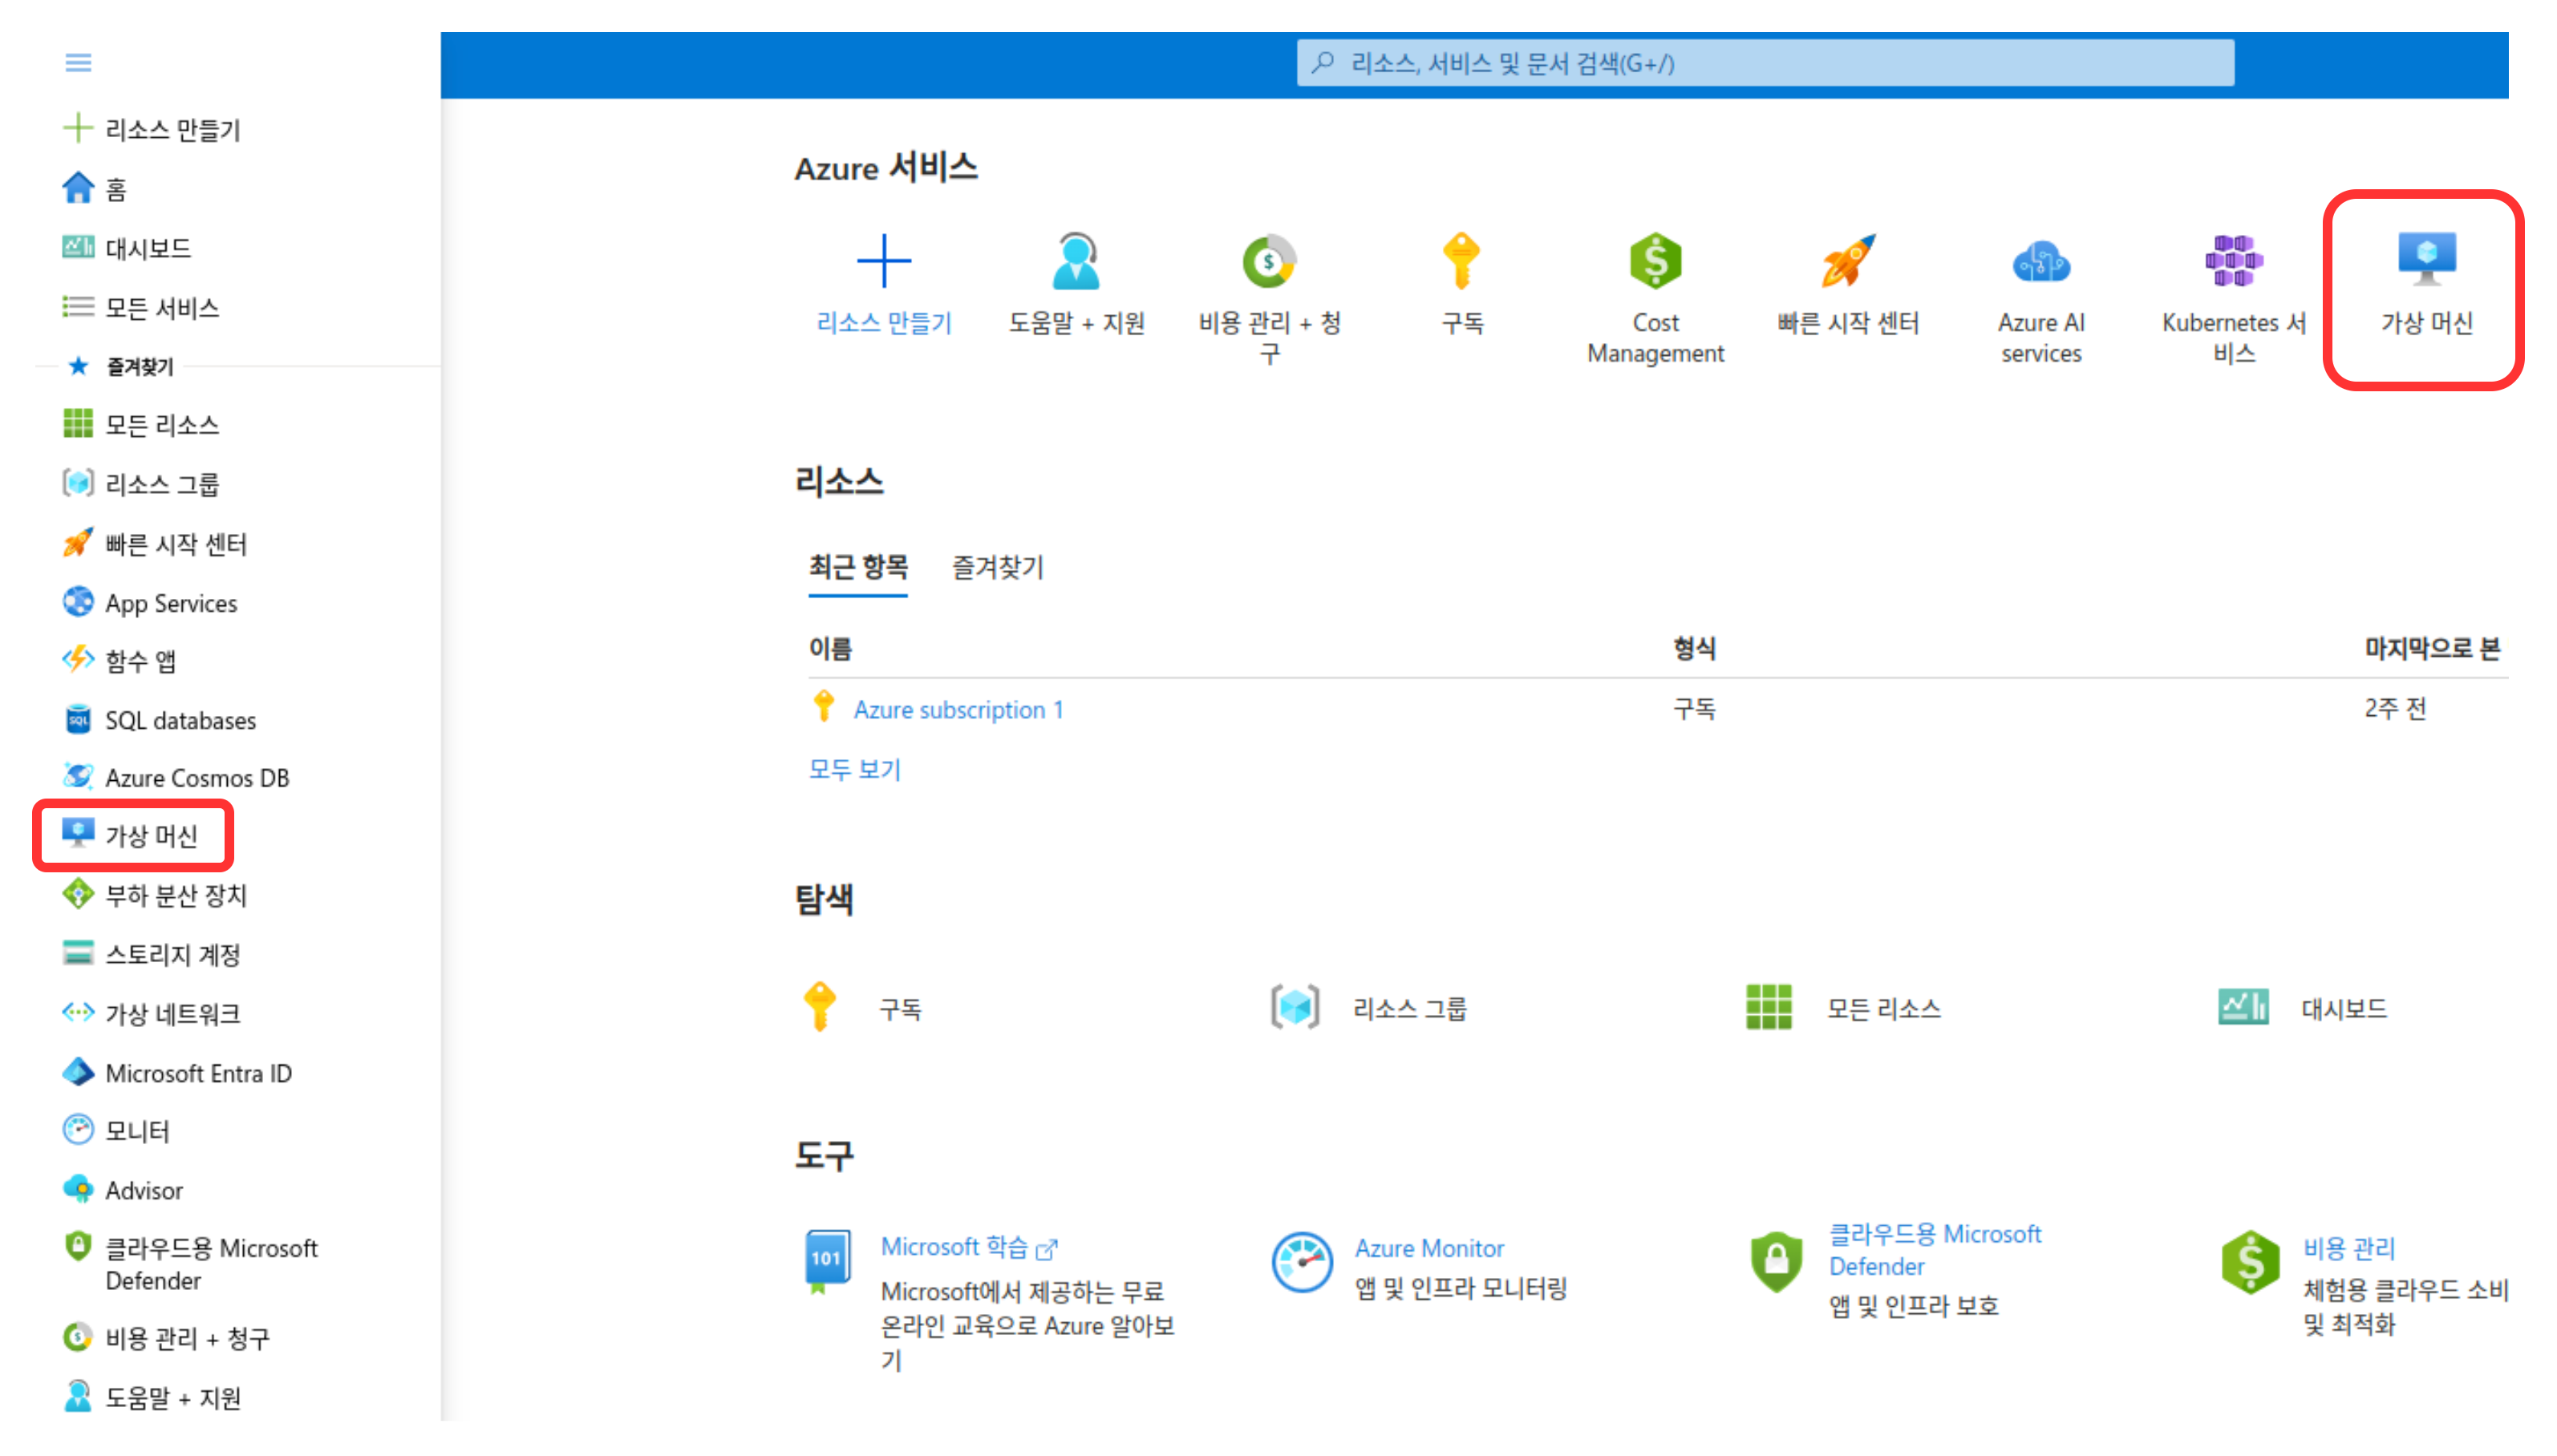Open 리소스 그룹 in the 탐색 section
This screenshot has height=1456, width=2557.
point(1368,1007)
